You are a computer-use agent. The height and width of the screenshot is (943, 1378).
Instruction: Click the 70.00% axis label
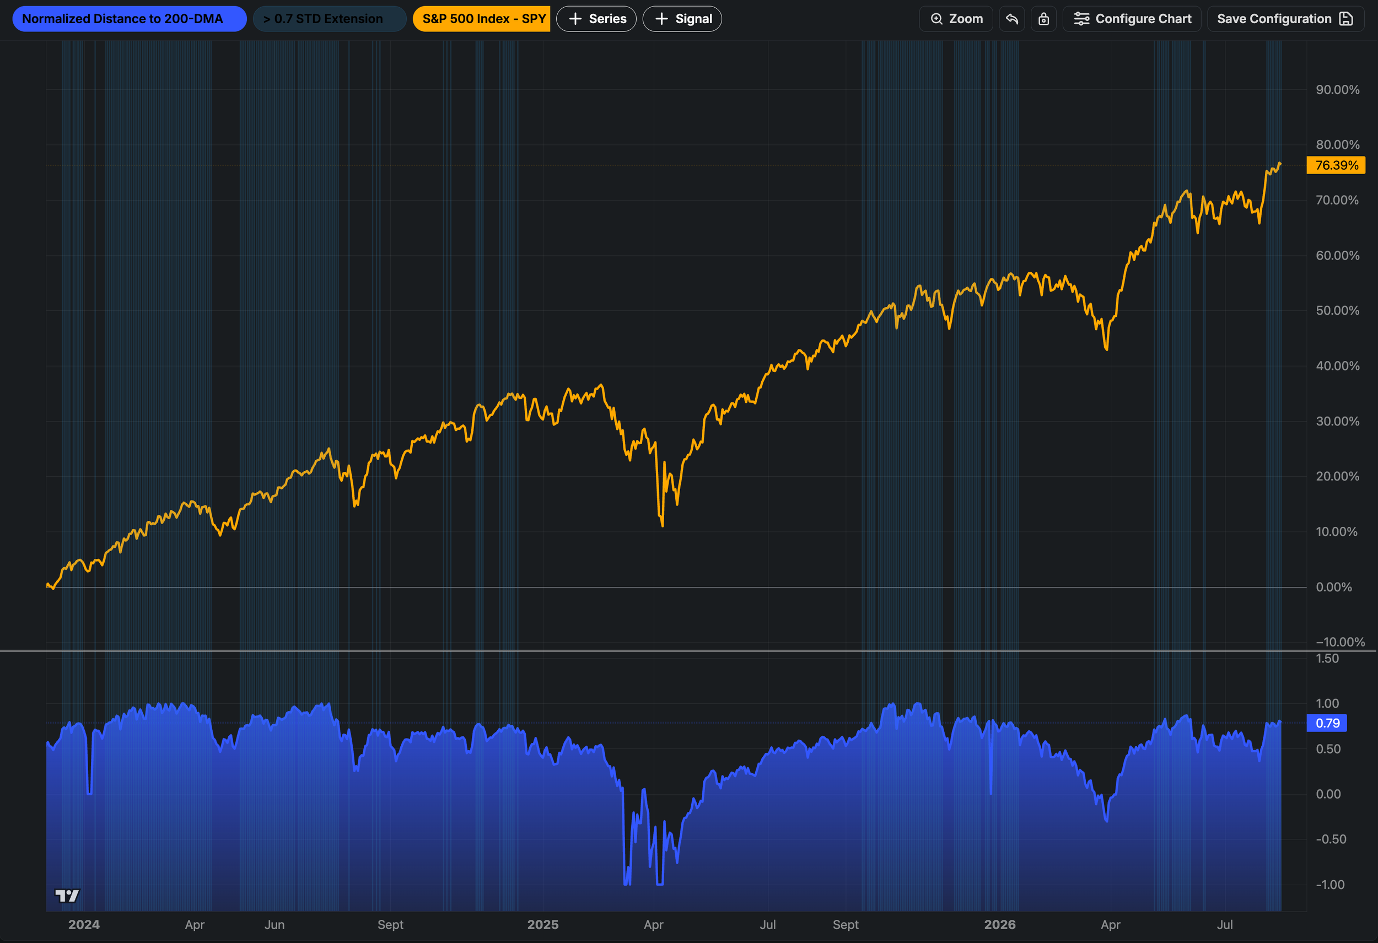pos(1338,200)
